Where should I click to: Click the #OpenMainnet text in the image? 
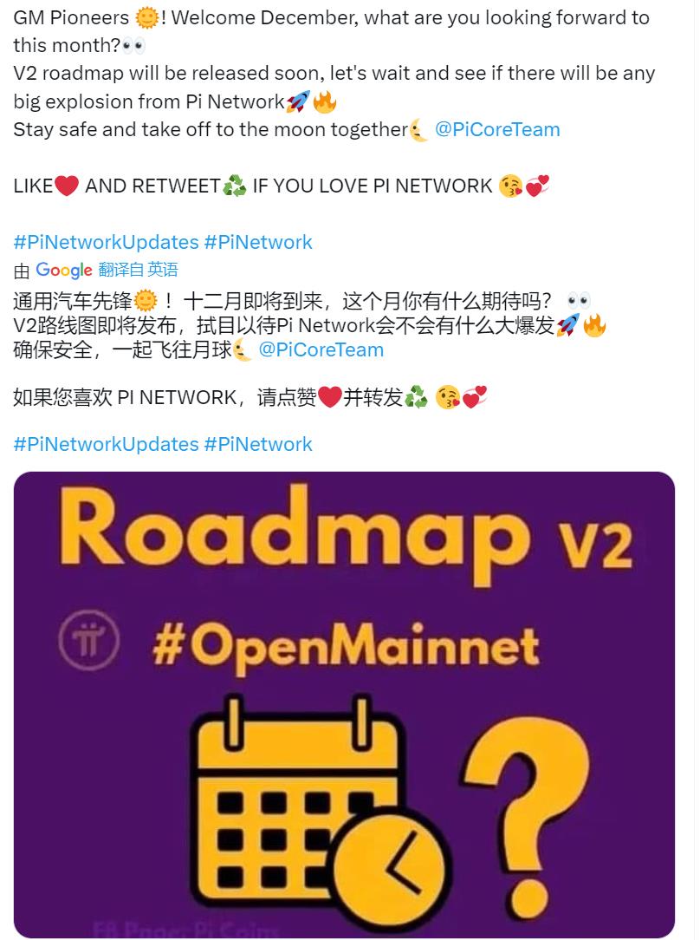click(346, 648)
